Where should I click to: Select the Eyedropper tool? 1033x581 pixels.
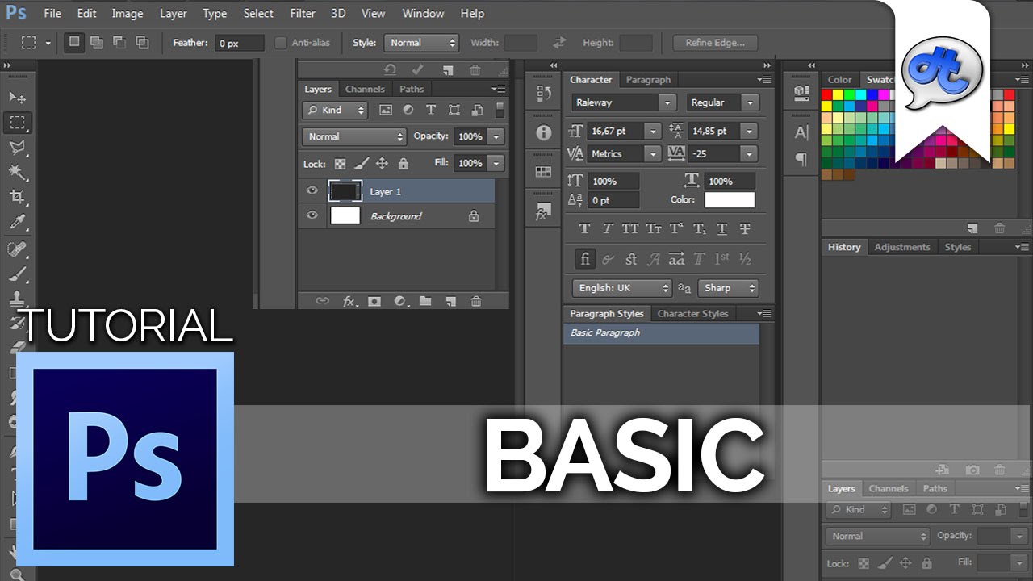pyautogui.click(x=17, y=222)
